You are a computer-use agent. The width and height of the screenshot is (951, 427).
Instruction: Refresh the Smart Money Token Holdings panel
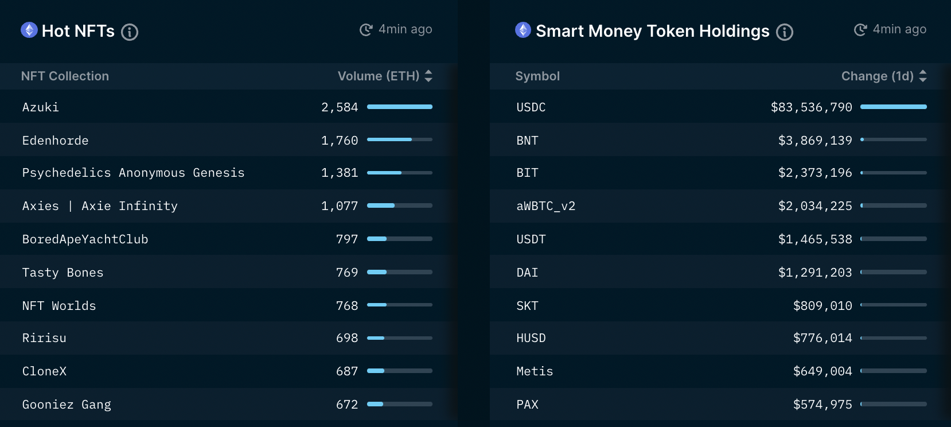[x=859, y=29]
